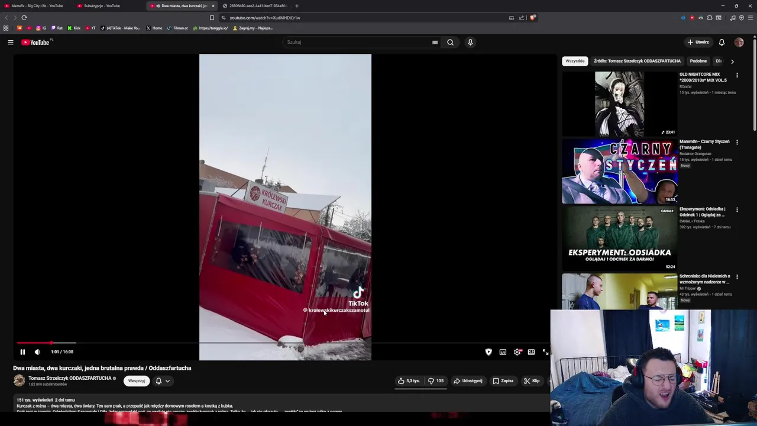Open the Kick bookmark
Viewport: 757px width, 426px height.
pos(74,28)
